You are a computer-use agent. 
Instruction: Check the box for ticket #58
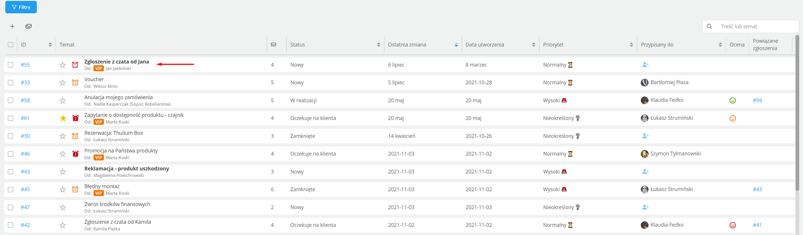10,100
